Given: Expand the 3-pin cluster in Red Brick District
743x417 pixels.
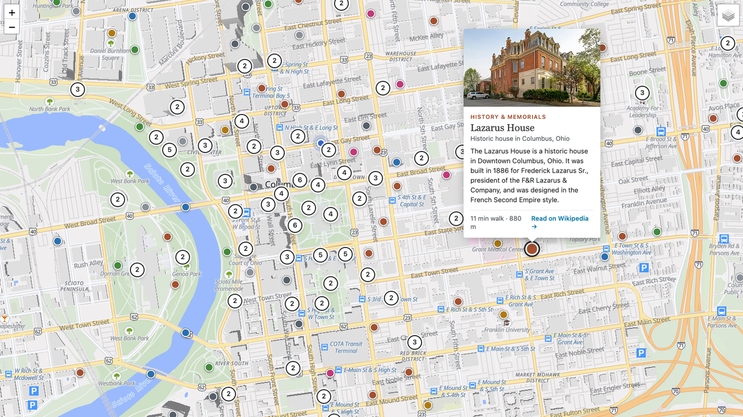Looking at the screenshot, I should pos(414,342).
